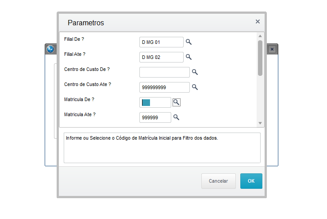The width and height of the screenshot is (327, 219).
Task: Click the parameter list scroll up arrow
Action: (x=260, y=36)
